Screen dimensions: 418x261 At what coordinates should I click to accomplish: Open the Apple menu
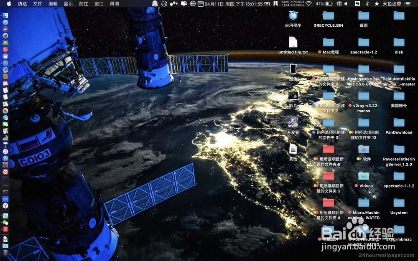tap(9, 3)
